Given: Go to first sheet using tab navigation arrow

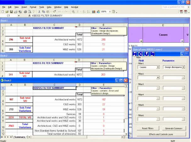Looking at the screenshot, I should pyautogui.click(x=2, y=137).
